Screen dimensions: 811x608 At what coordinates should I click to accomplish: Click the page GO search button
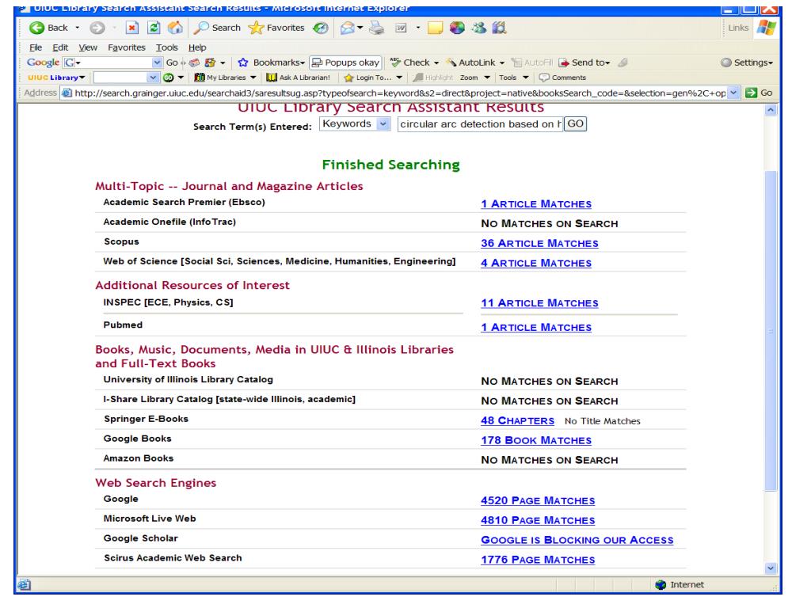point(575,124)
